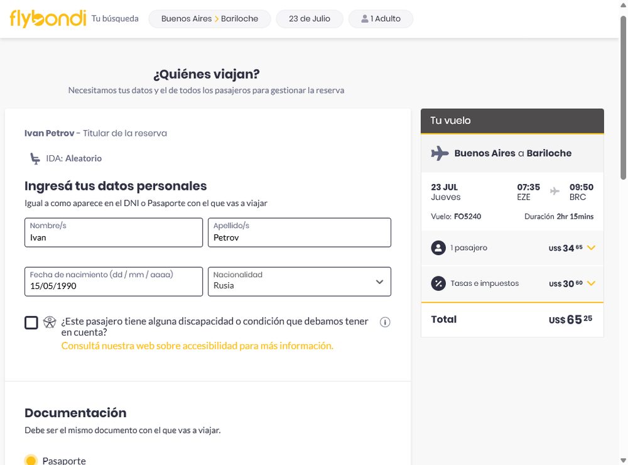Click the 1 Adulto passengers pill
This screenshot has height=465, width=628.
click(381, 19)
